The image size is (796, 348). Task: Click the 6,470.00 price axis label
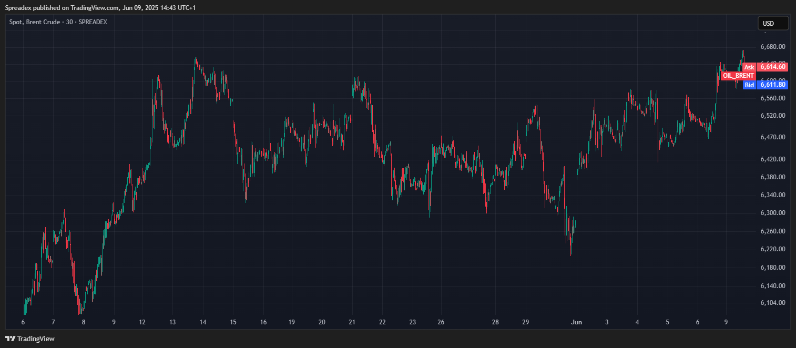click(773, 137)
